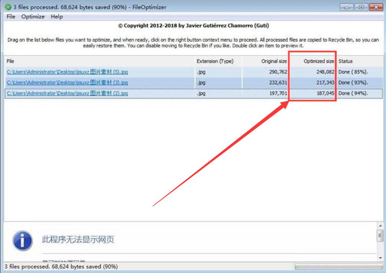Click the progress bar in status bar

coord(339,266)
